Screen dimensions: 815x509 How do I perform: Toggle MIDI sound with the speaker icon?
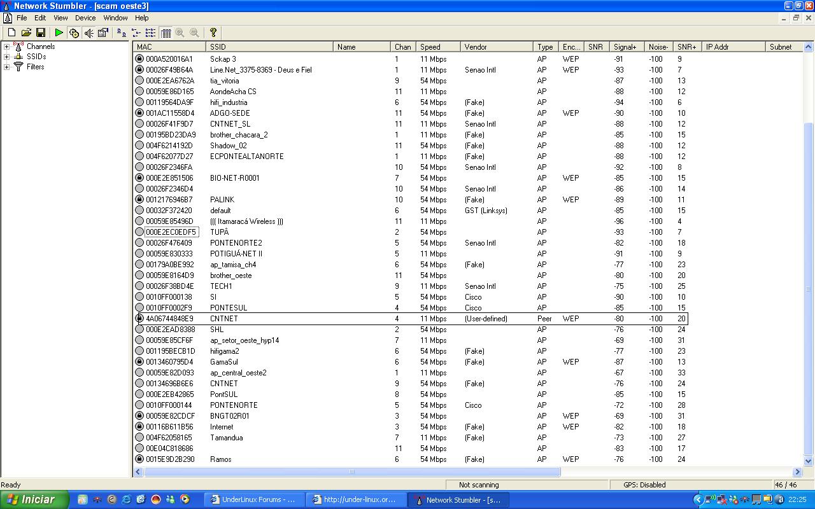89,32
